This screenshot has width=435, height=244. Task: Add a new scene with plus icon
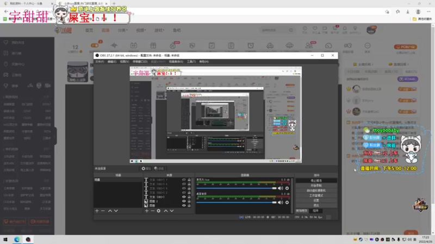pos(97,211)
